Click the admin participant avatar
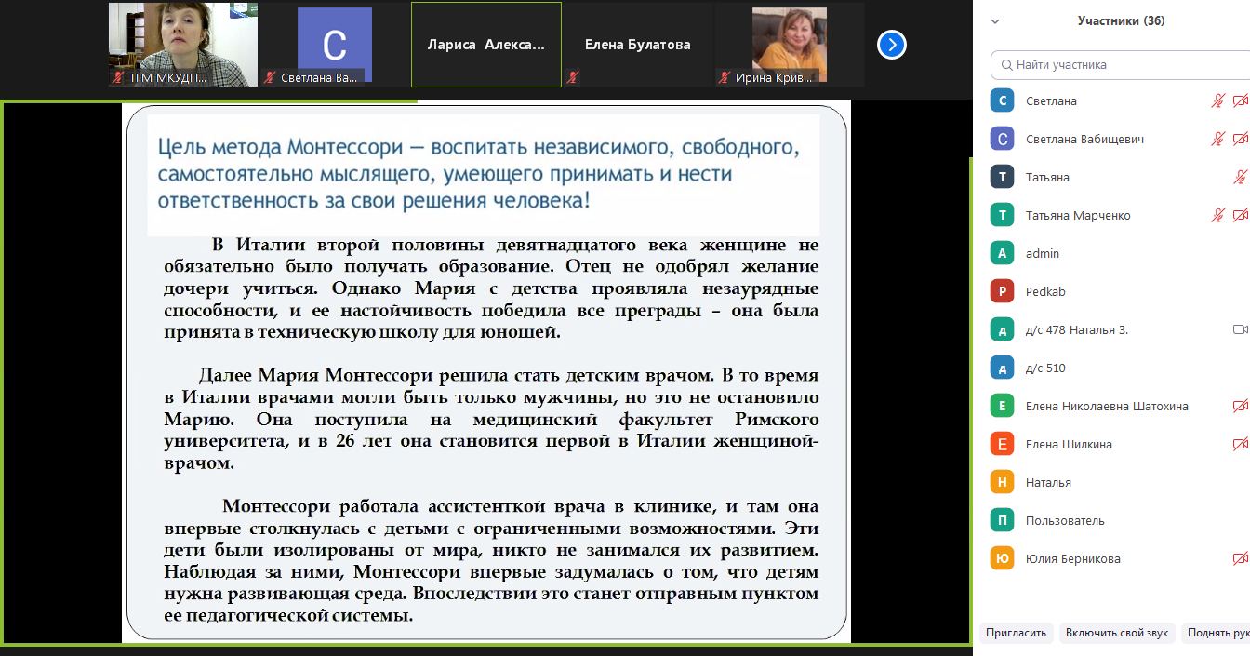 [1002, 254]
